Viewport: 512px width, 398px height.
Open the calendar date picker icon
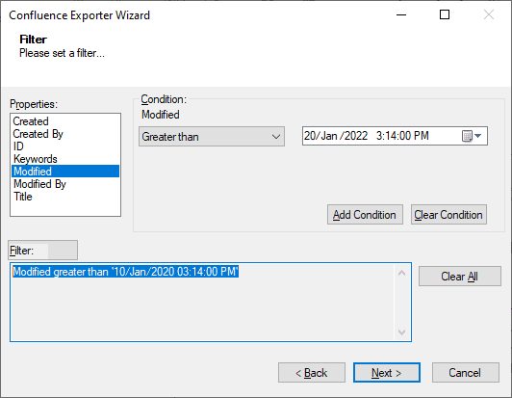(472, 136)
